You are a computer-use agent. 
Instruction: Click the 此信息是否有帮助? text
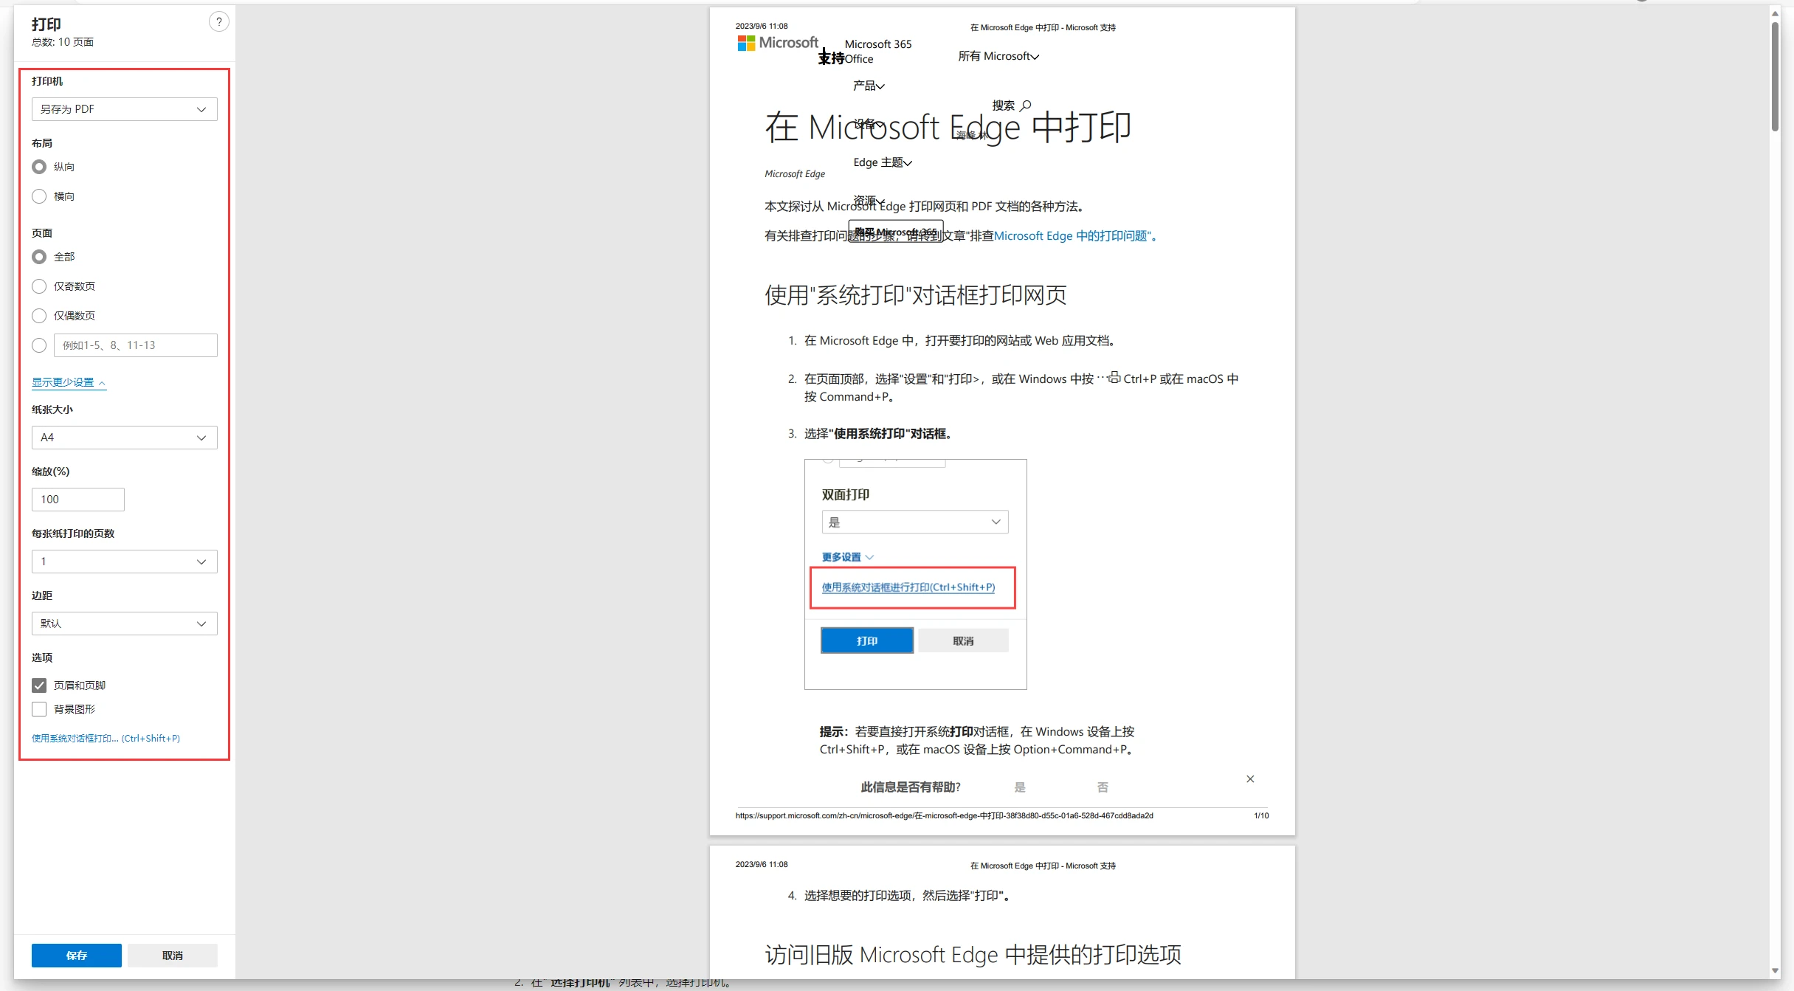(911, 787)
